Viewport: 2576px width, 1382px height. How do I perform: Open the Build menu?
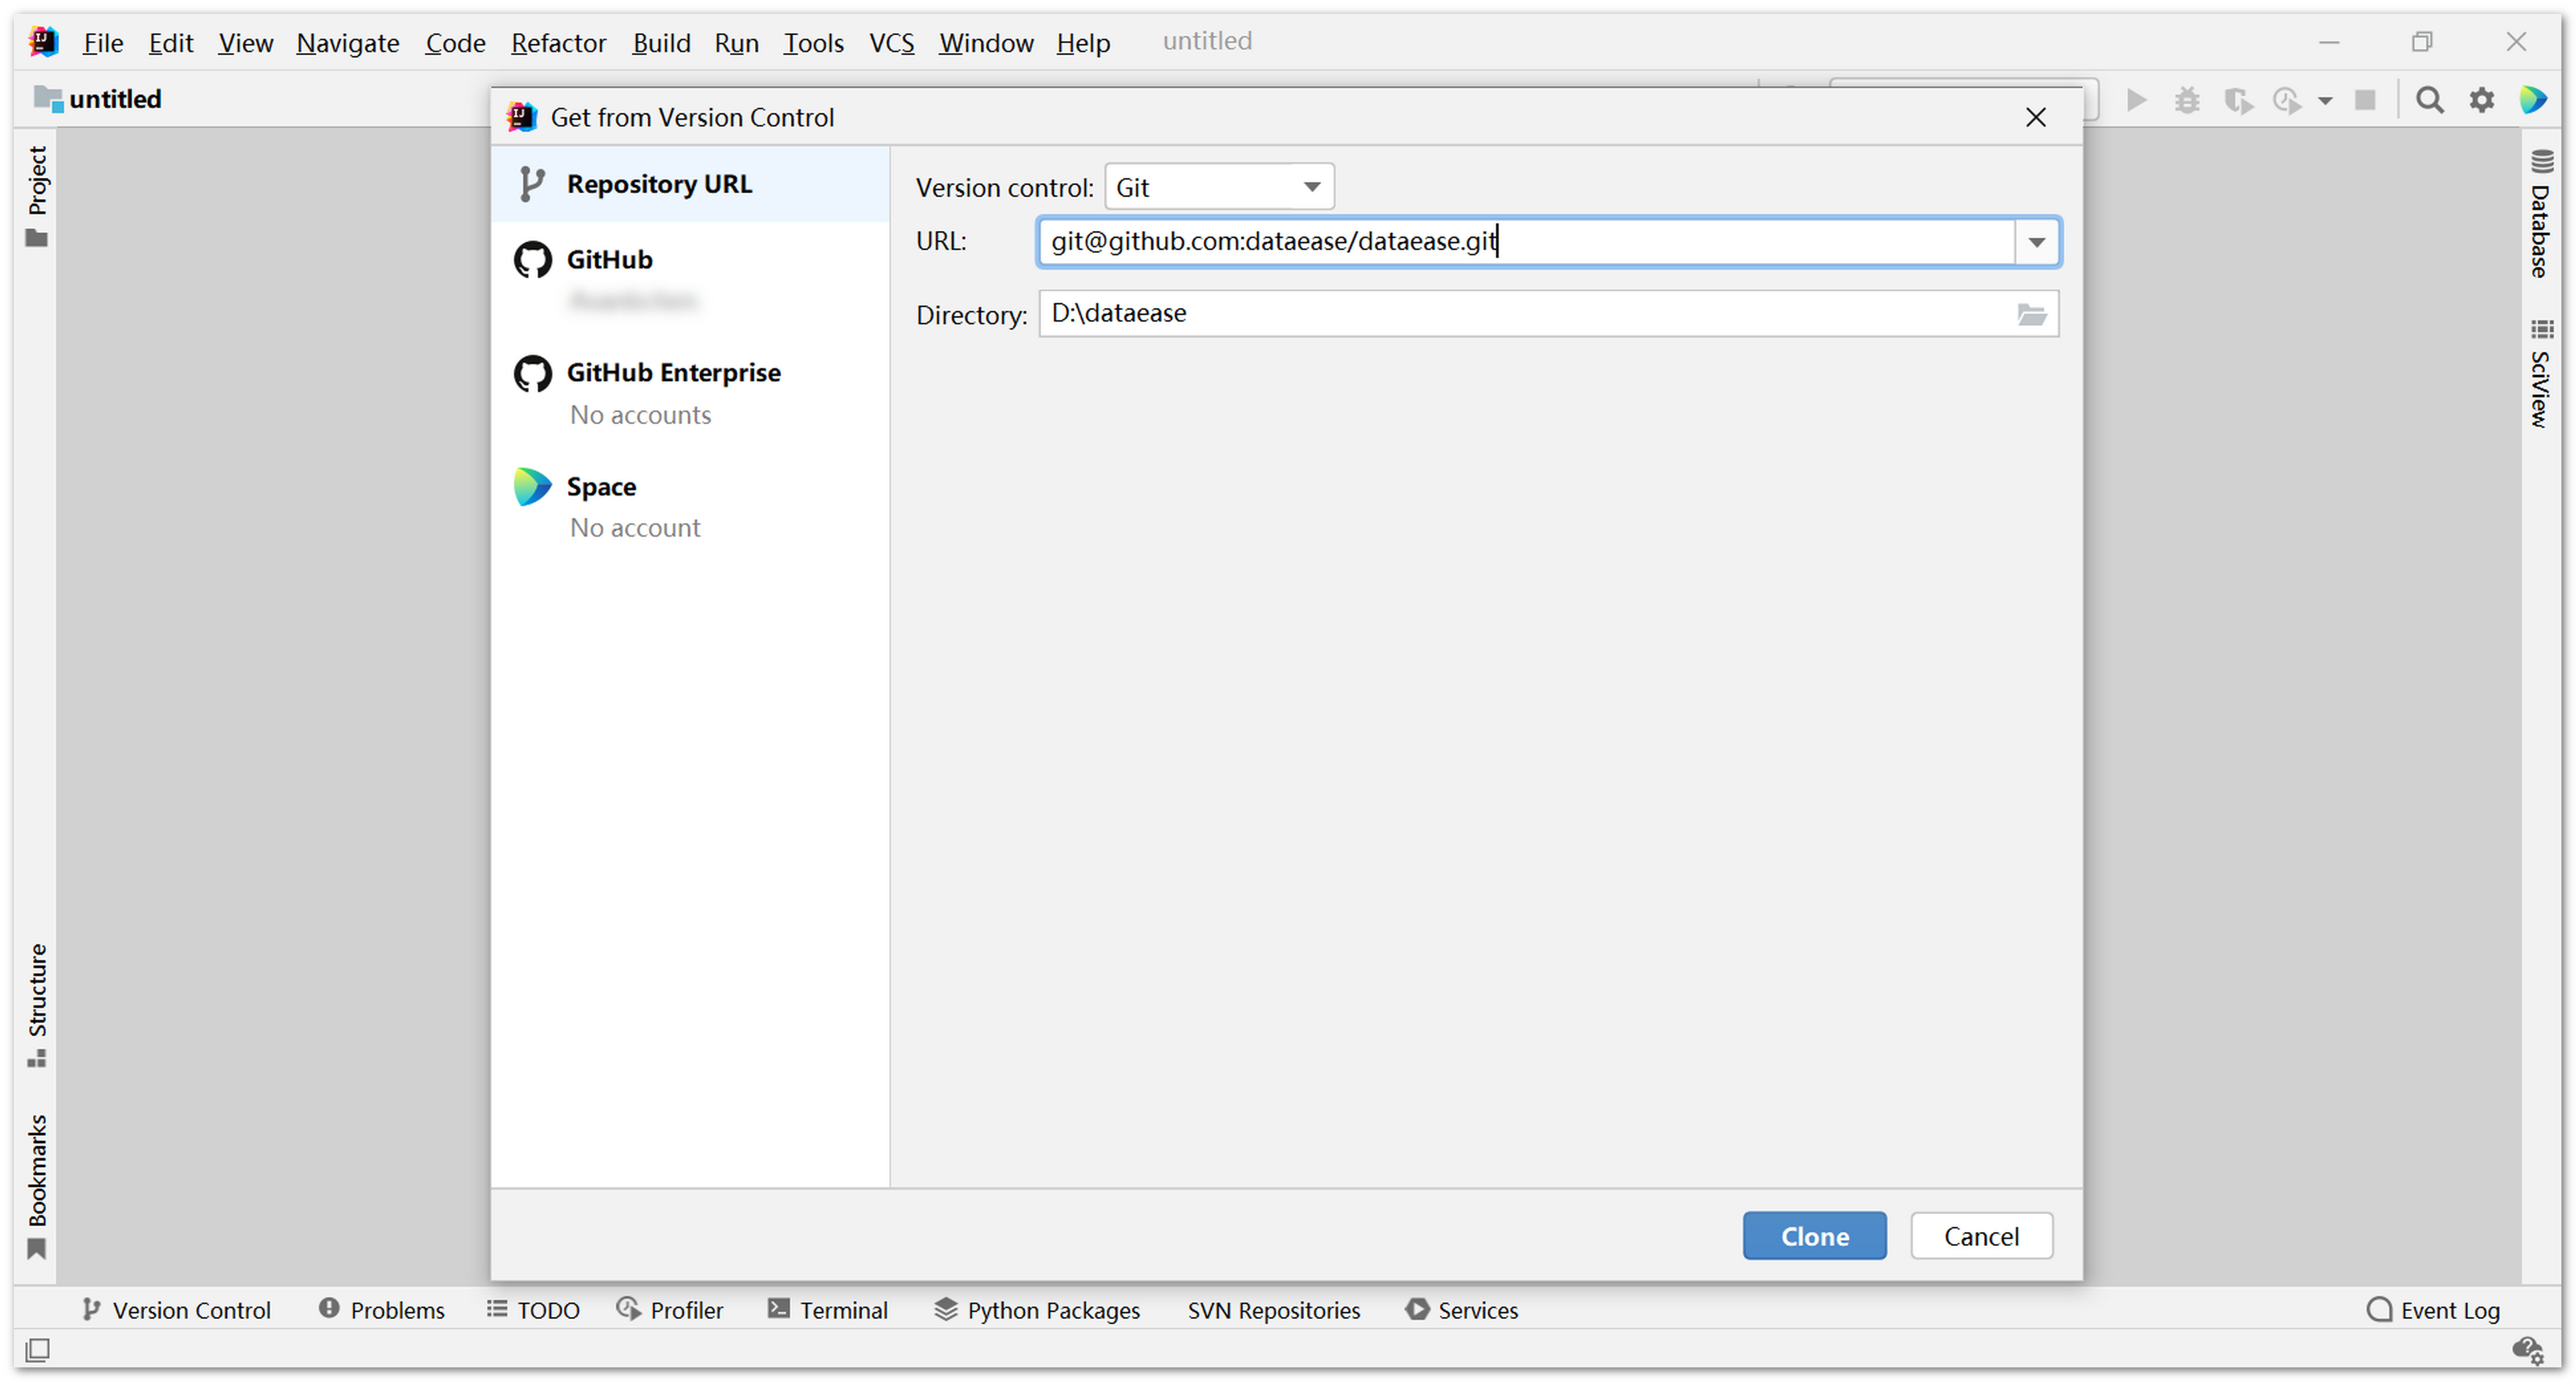click(x=661, y=43)
